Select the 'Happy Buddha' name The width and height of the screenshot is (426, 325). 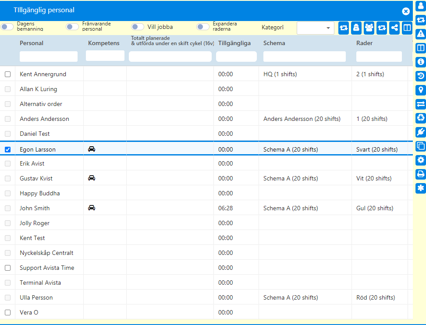40,193
